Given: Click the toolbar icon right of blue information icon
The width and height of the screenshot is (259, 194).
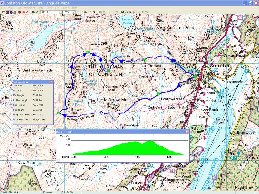Looking at the screenshot, I should coord(15,12).
